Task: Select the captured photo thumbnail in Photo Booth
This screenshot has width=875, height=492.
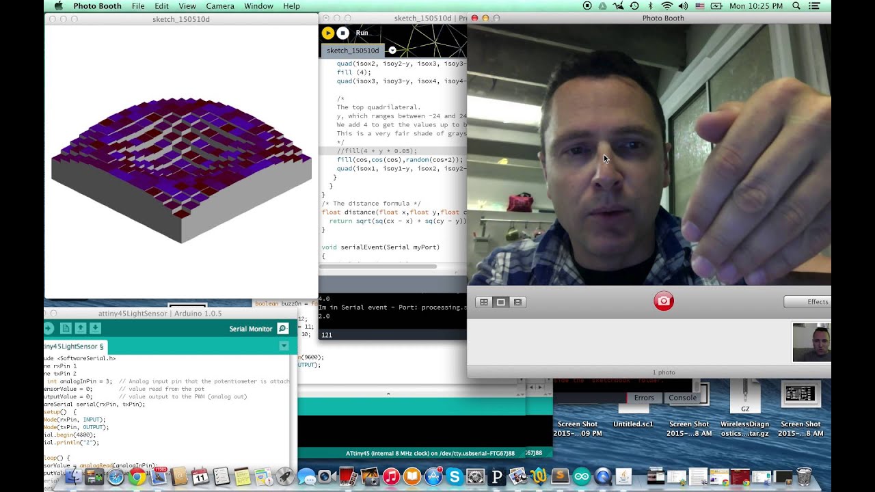Action: [811, 342]
